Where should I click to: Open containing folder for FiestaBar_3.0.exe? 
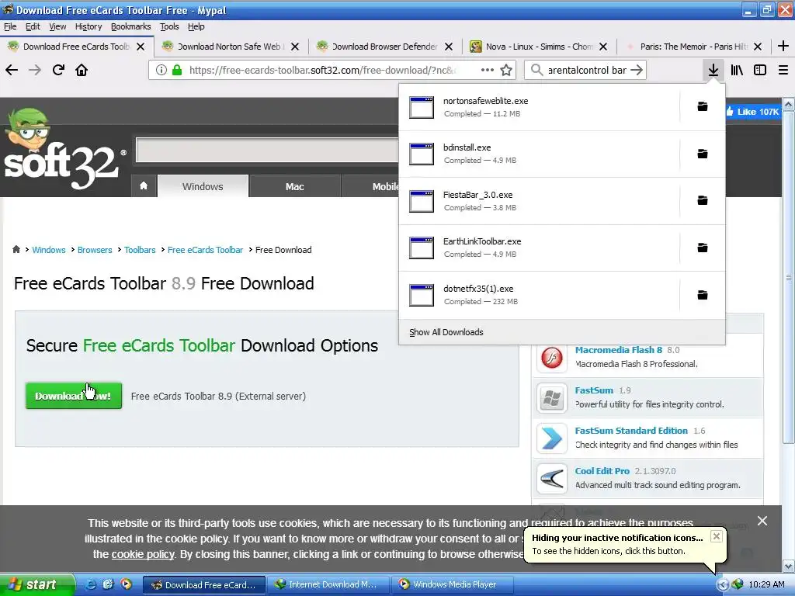702,201
